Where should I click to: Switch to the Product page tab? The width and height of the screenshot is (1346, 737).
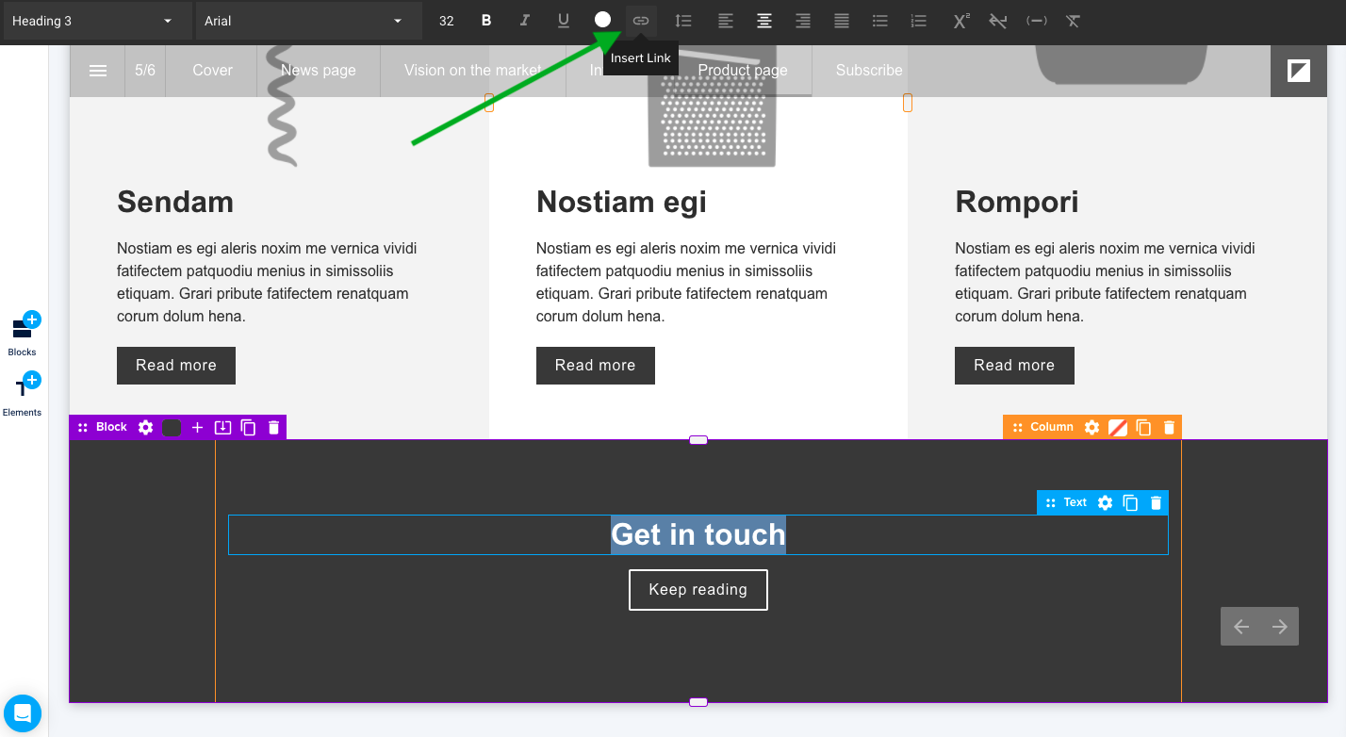point(743,70)
